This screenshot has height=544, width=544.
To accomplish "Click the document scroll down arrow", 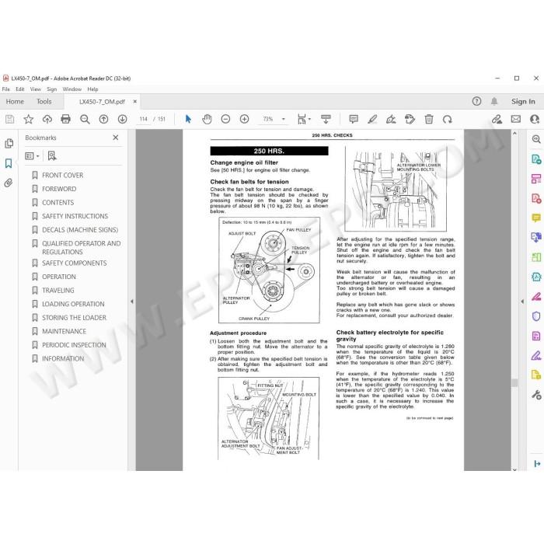I will point(514,469).
